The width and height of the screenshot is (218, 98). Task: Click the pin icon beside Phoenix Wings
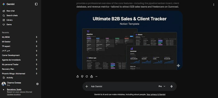tap(37, 73)
